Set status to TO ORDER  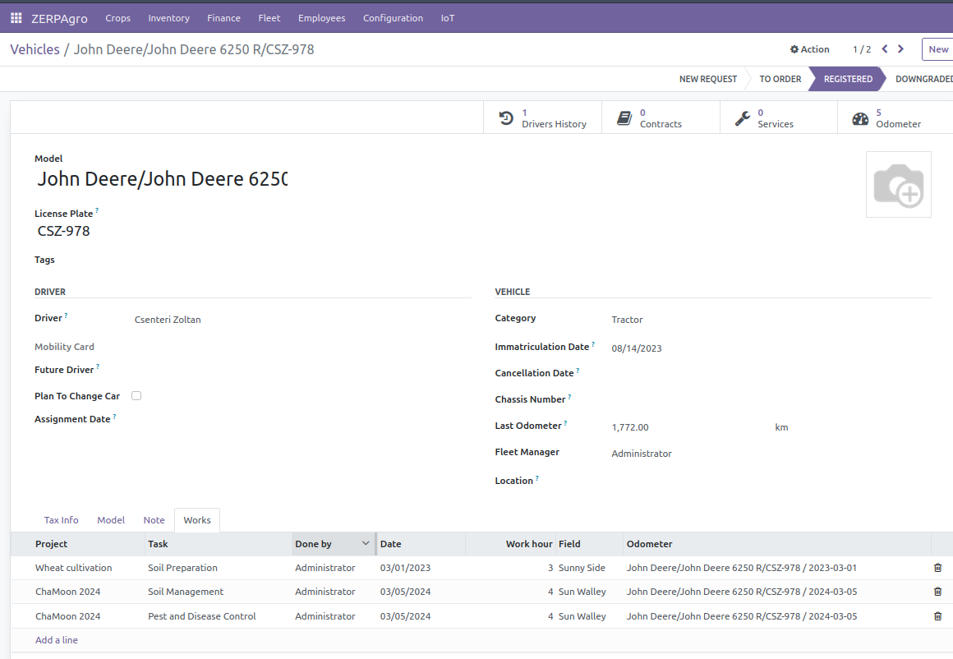click(x=780, y=79)
